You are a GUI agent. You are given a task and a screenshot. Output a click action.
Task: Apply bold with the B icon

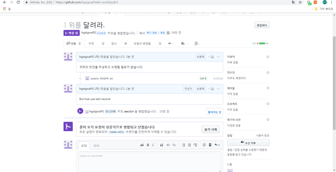tap(148, 145)
